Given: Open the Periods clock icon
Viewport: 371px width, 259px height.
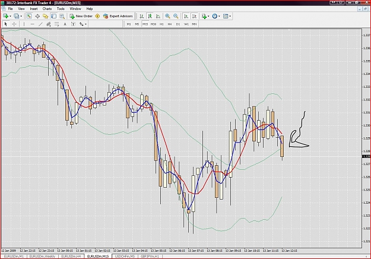Looking at the screenshot, I should pos(215,16).
